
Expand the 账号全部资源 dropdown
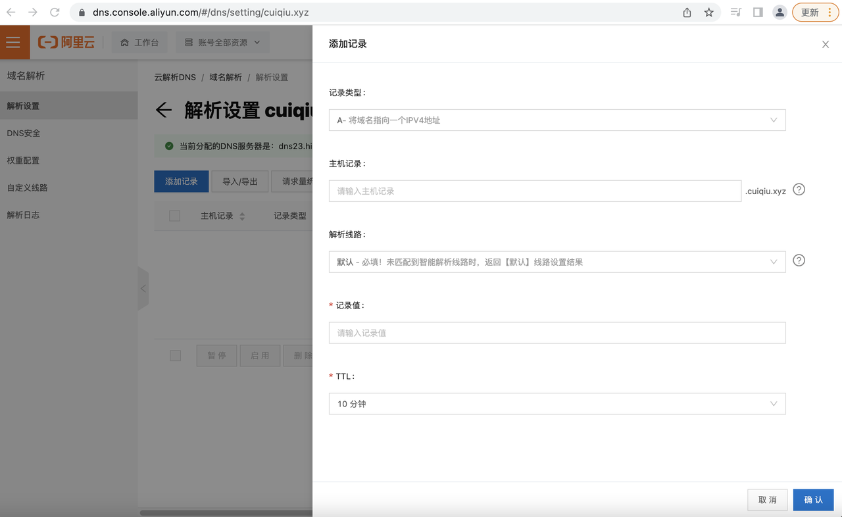222,42
